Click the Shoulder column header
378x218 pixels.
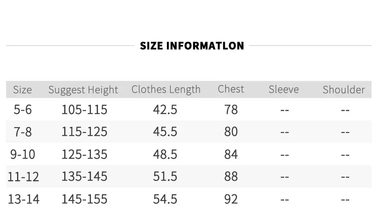pyautogui.click(x=343, y=89)
